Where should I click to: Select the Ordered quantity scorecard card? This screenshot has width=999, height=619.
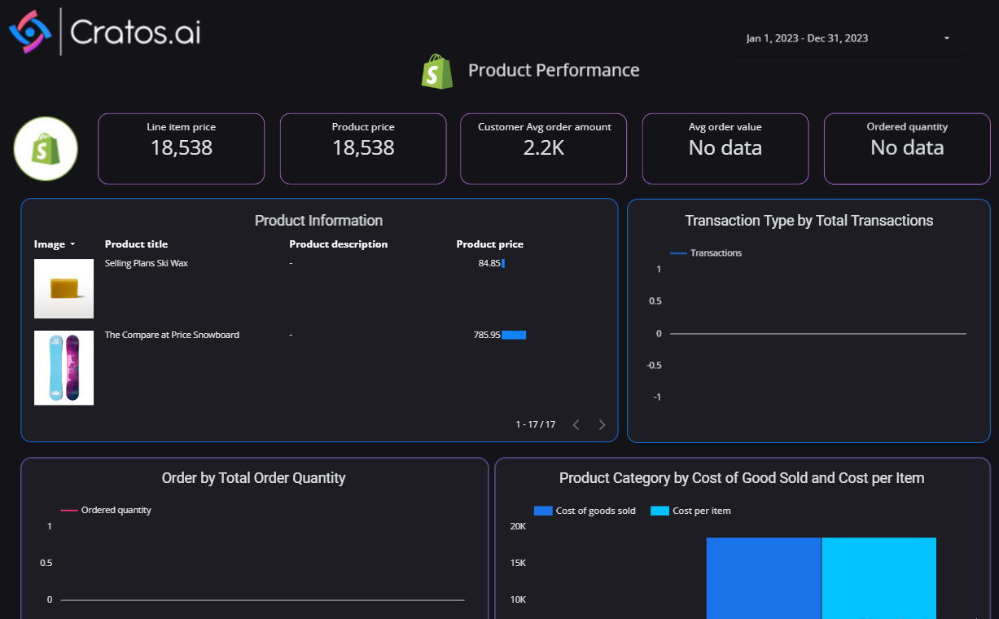[x=907, y=148]
